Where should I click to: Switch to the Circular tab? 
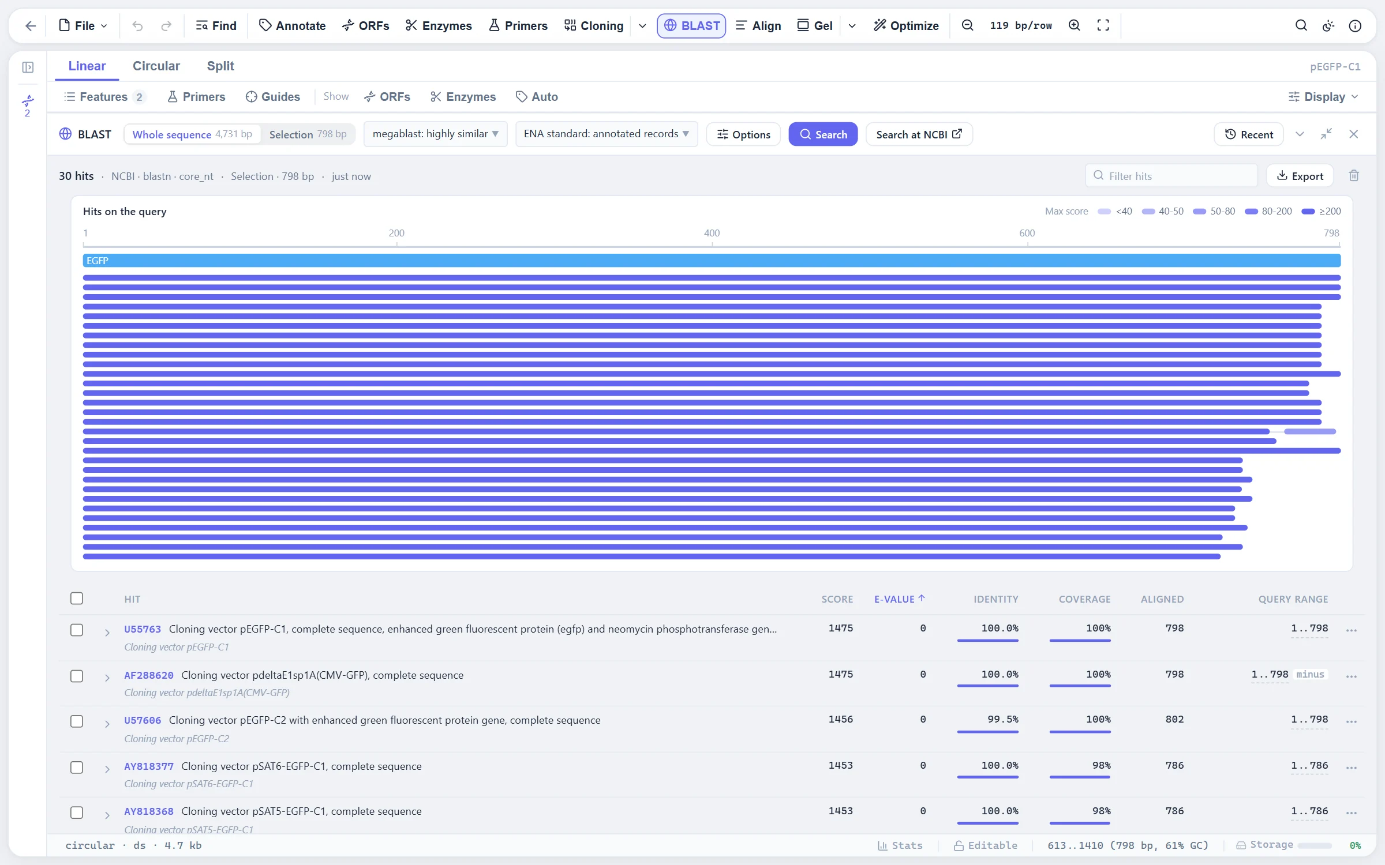point(156,66)
